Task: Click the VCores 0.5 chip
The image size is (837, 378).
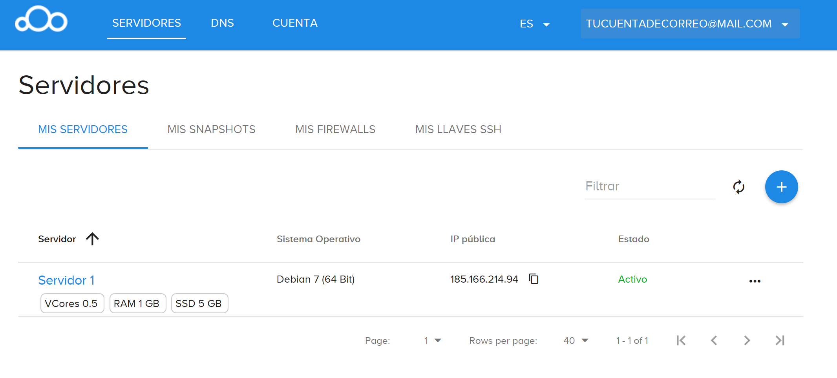Action: point(72,303)
